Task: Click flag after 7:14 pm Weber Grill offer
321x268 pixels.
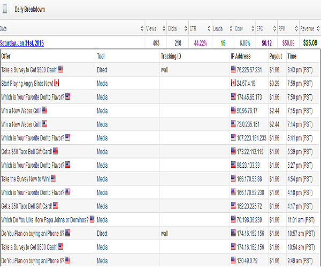Action: pos(44,124)
